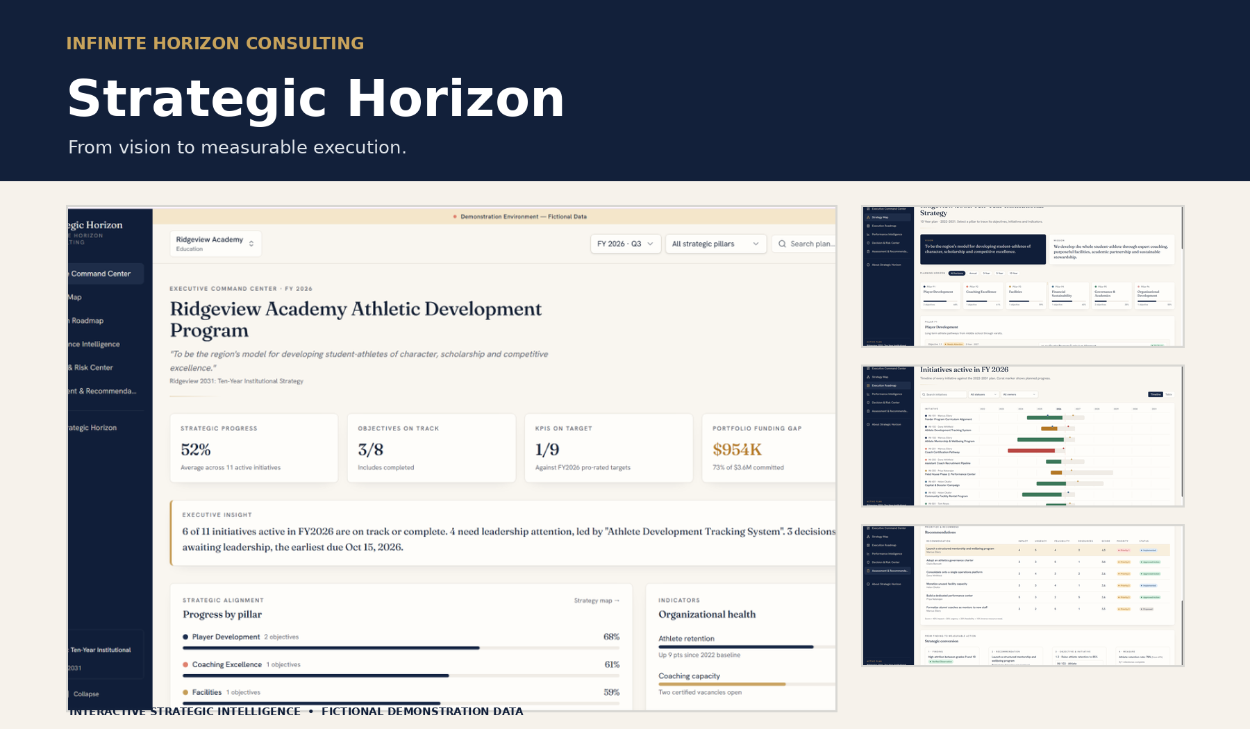Screen dimensions: 1250x729
Task: Click the KPIs on Target 1/9 card
Action: (609, 448)
